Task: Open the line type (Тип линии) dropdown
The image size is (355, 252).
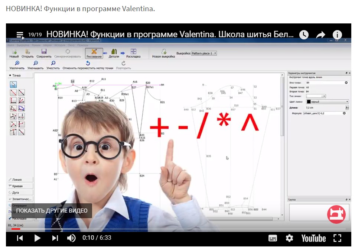Action: tap(316, 96)
